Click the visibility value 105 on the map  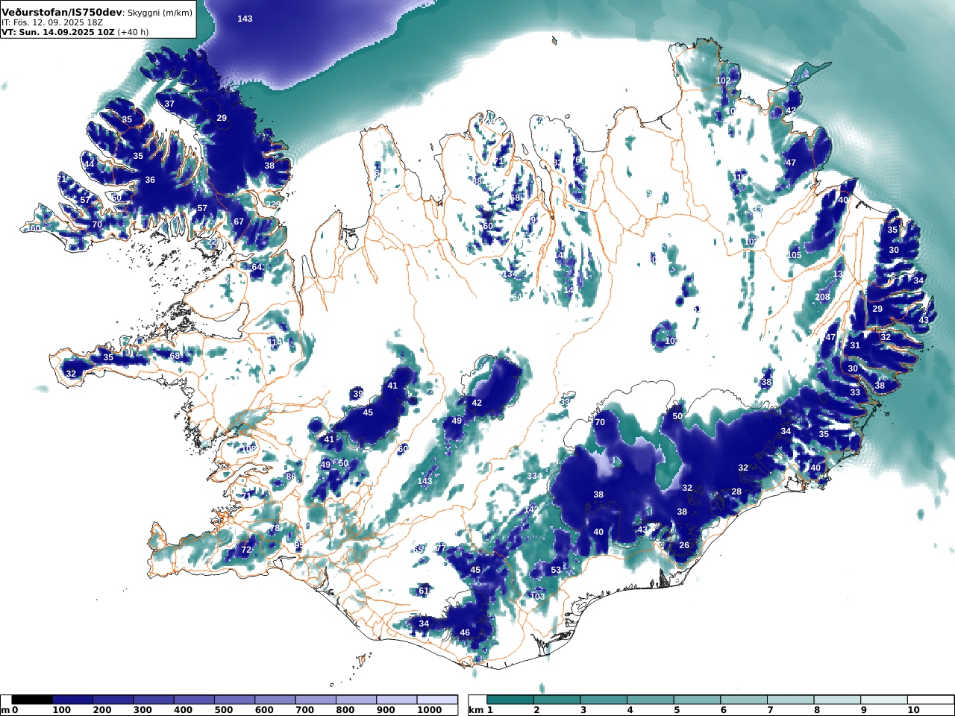pyautogui.click(x=794, y=255)
